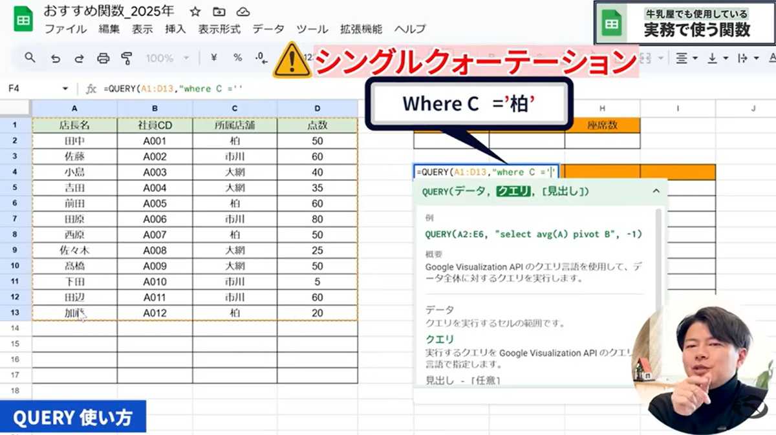The height and width of the screenshot is (435, 776).
Task: Collapse the QUERY function help panel
Action: tap(656, 191)
